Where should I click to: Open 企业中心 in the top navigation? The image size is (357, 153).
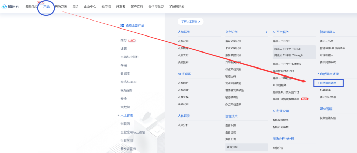point(90,6)
